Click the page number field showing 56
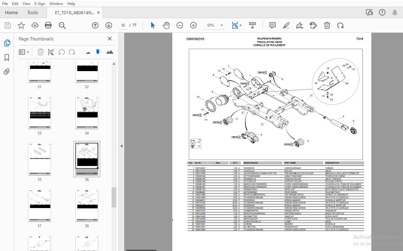Image resolution: width=403 pixels, height=251 pixels. point(123,25)
